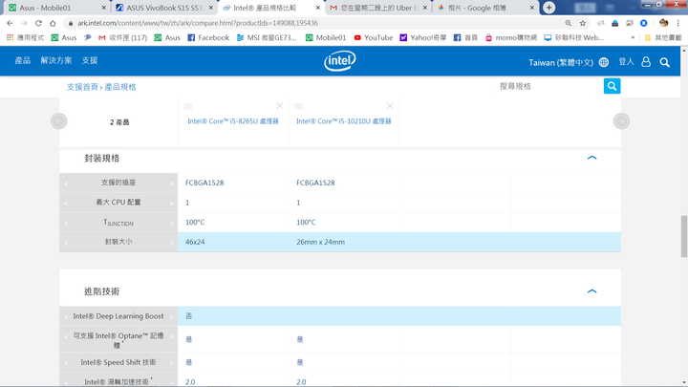Image resolution: width=688 pixels, height=387 pixels.
Task: Click right arrow on 最大 CPU 配置 row
Action: [x=172, y=203]
